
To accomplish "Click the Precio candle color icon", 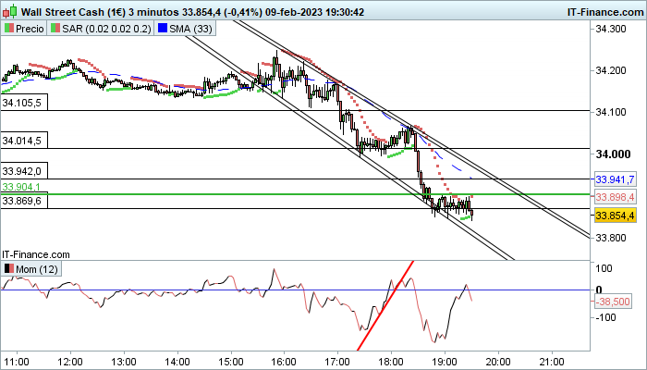I will [8, 29].
